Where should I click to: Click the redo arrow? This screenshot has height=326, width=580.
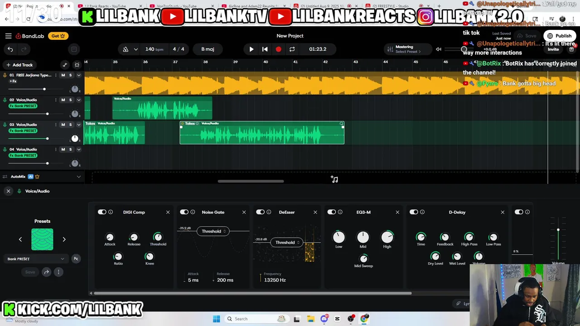(24, 49)
